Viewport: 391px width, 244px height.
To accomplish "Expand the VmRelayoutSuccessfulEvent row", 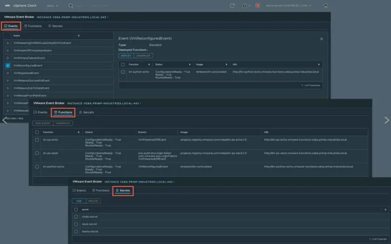I will 8,81.
